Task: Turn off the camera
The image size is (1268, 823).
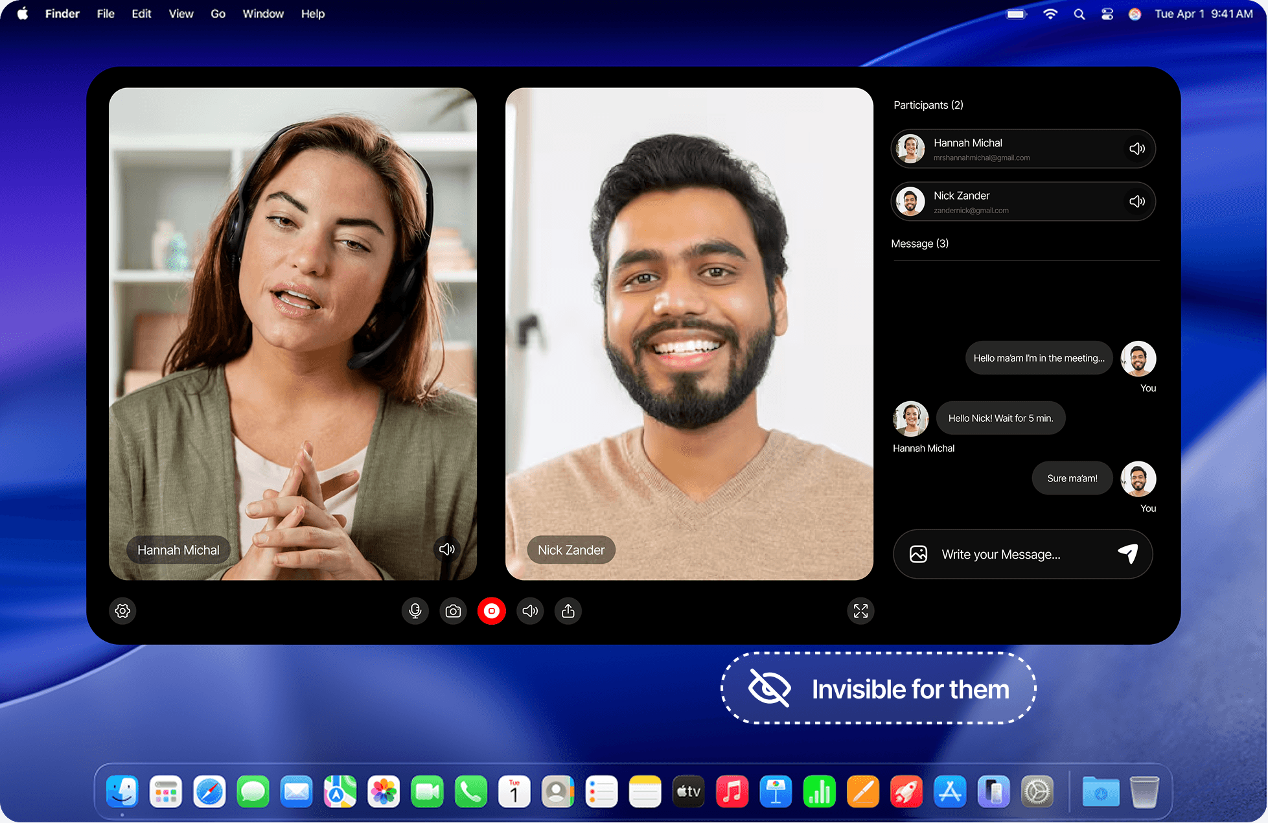Action: coord(454,610)
